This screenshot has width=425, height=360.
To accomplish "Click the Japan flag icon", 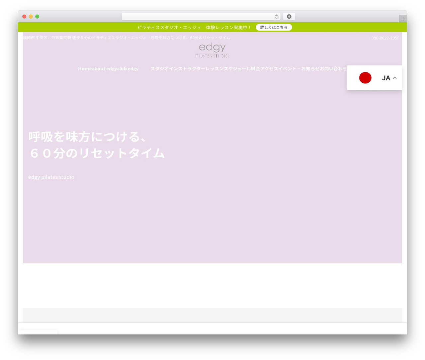I will click(x=365, y=78).
